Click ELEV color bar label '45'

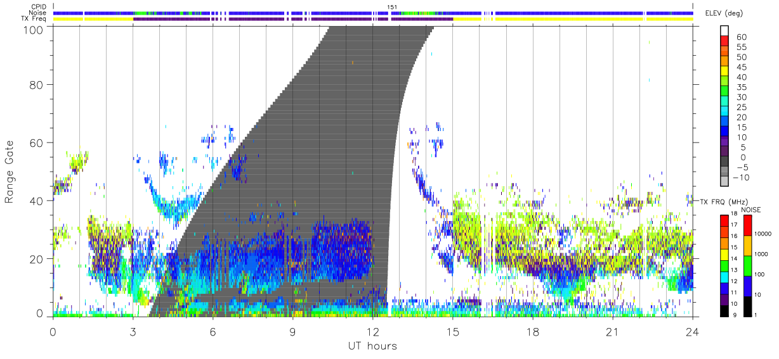pyautogui.click(x=740, y=67)
